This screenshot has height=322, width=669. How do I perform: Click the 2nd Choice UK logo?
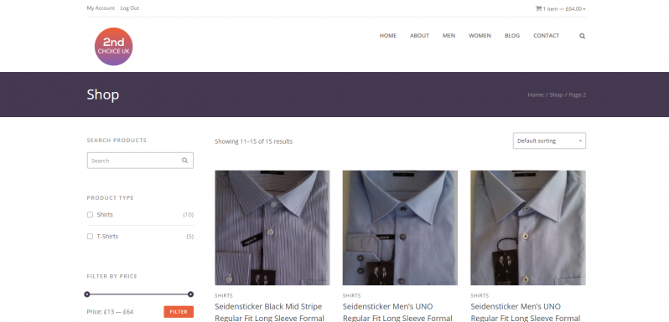(113, 47)
